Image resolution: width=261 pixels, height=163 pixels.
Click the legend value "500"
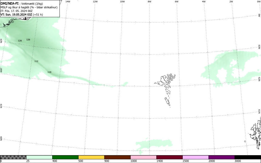click(81, 161)
